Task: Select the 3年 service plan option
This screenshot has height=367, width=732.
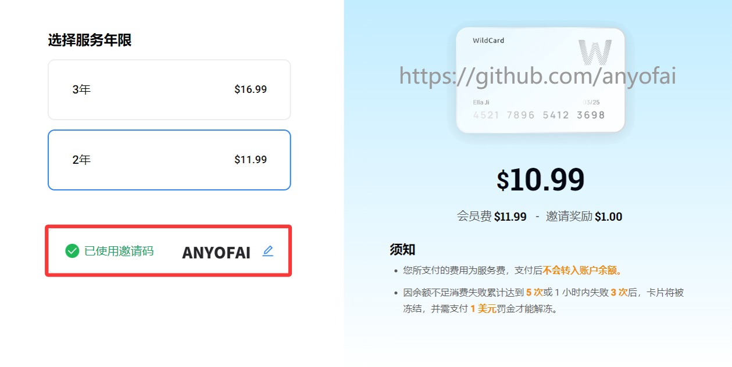Action: pos(169,89)
